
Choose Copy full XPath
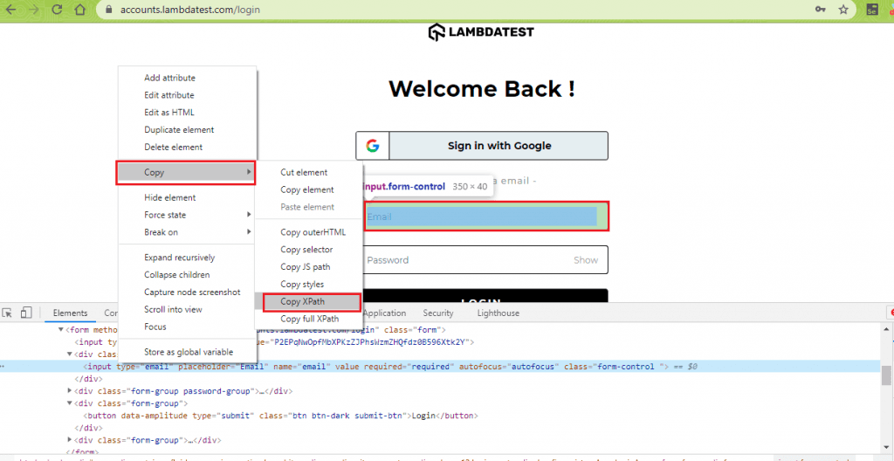[x=308, y=319]
